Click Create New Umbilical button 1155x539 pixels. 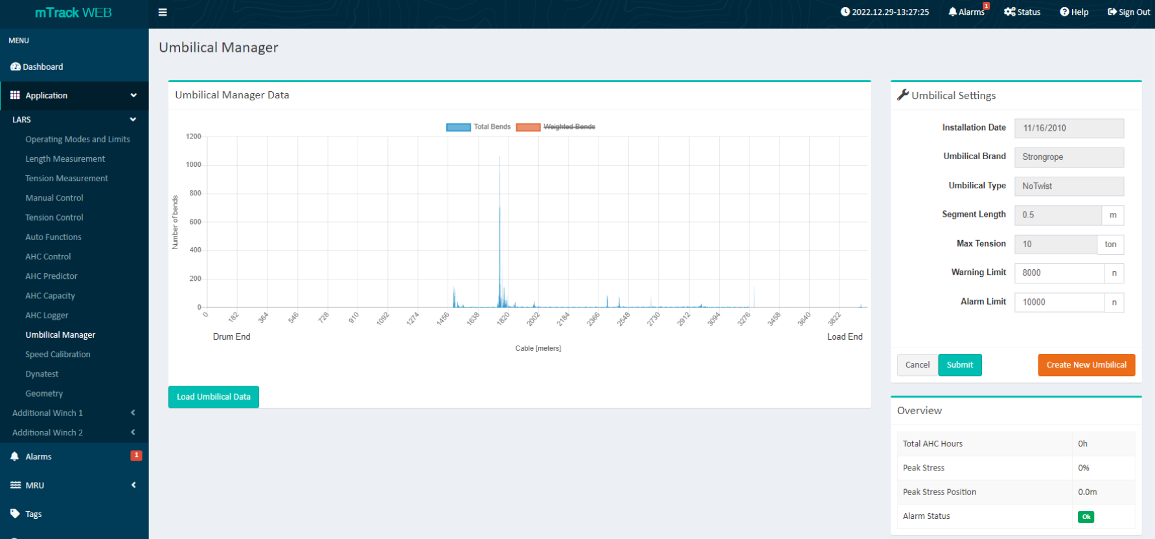tap(1086, 365)
